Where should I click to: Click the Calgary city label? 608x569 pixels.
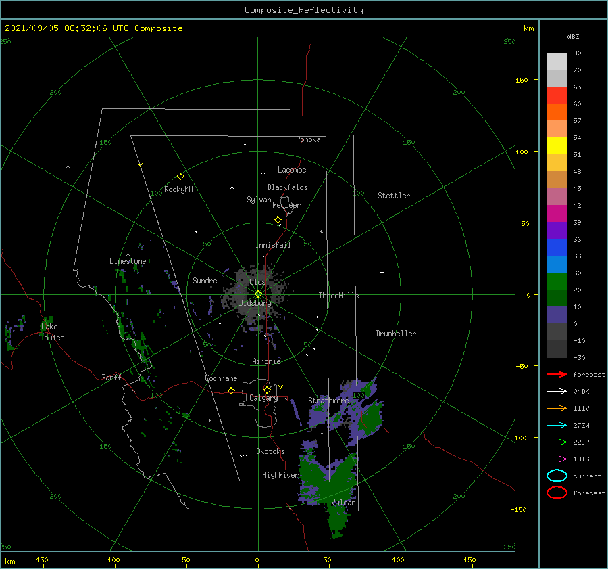tap(263, 398)
